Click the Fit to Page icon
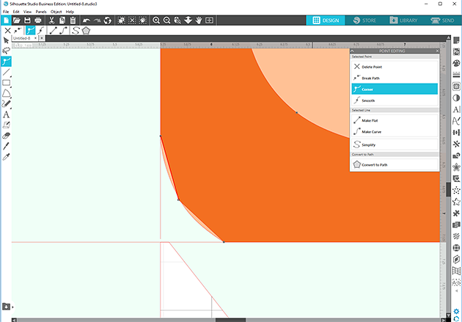The image size is (462, 322). pos(209,21)
